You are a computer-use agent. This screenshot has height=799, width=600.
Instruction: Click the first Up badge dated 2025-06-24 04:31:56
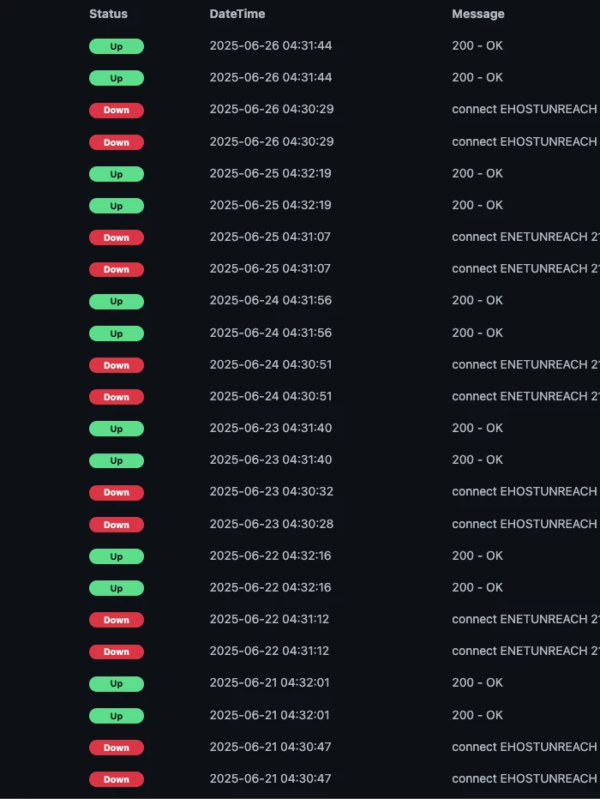[116, 301]
